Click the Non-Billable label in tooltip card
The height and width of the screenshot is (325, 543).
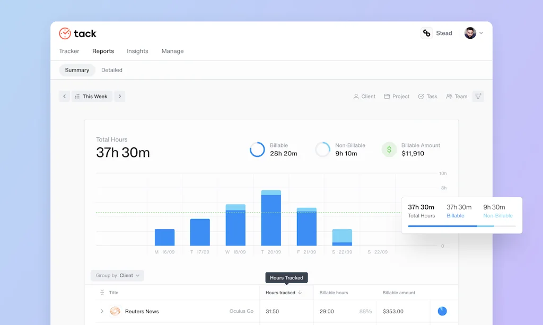(497, 216)
